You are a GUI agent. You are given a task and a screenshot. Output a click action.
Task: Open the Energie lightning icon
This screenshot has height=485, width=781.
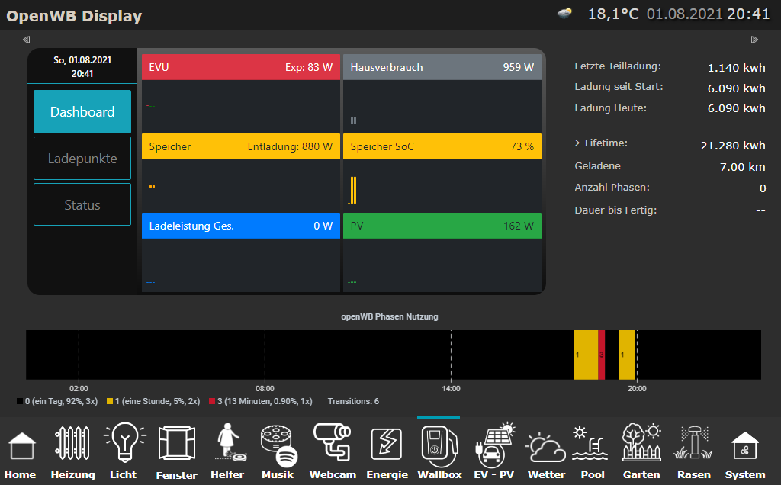pos(387,446)
